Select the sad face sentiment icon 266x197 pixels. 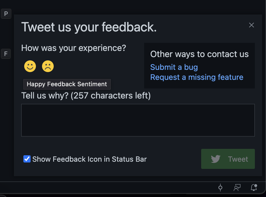[48, 66]
